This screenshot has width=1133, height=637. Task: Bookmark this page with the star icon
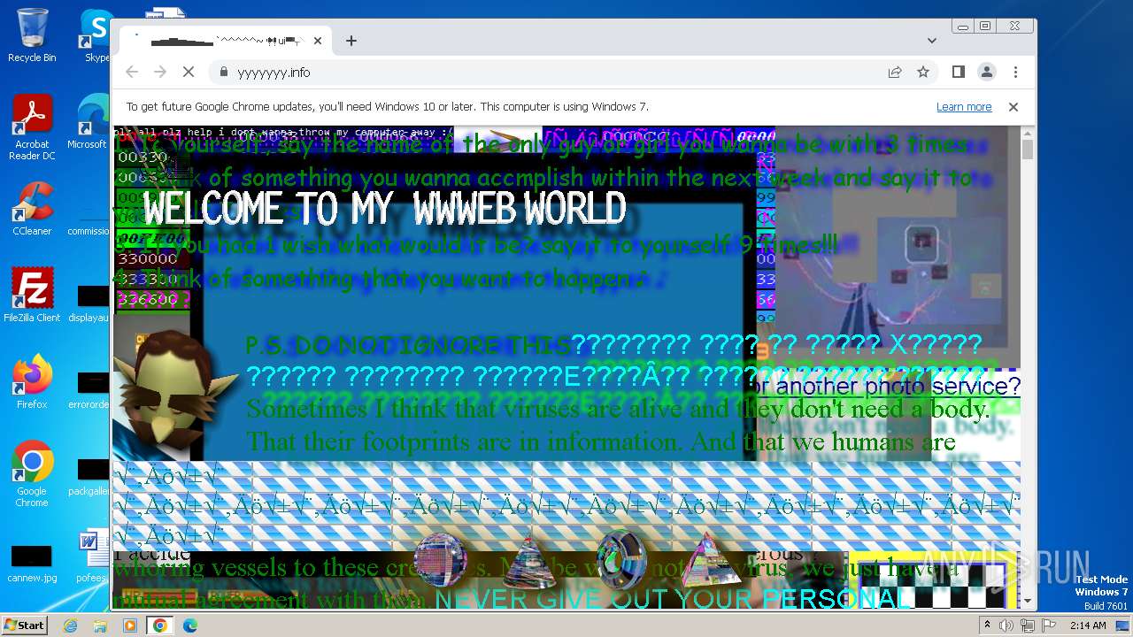coord(923,72)
